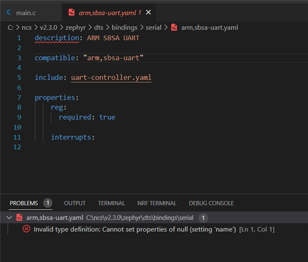This screenshot has height=262, width=308.
Task: Switch to the OUTPUT panel tab
Action: pyautogui.click(x=75, y=203)
